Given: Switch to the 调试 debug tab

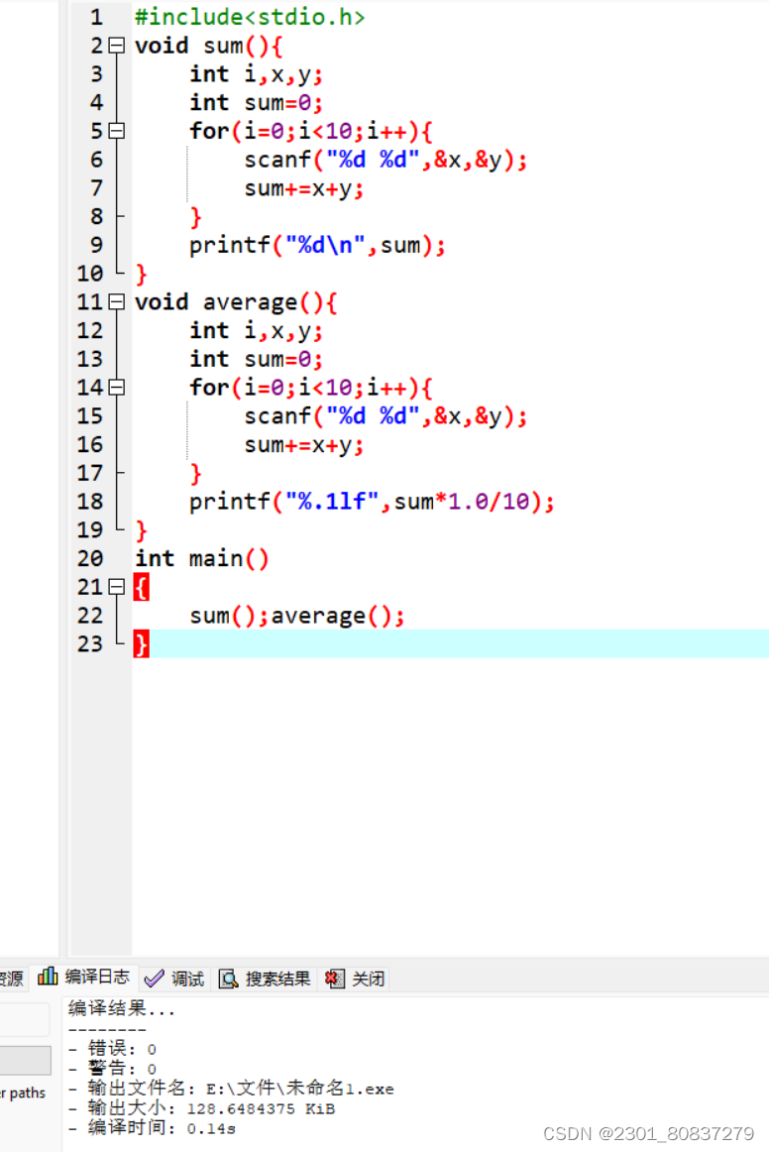Looking at the screenshot, I should 174,979.
